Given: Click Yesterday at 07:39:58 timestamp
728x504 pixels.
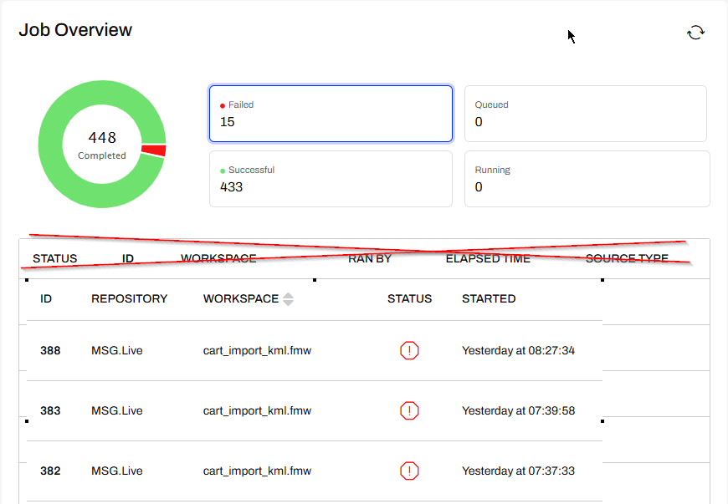Looking at the screenshot, I should tap(518, 410).
